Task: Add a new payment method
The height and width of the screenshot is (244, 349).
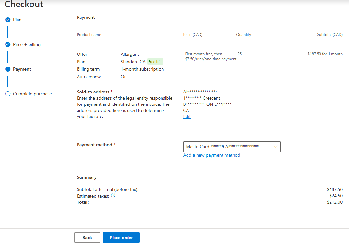Action: (x=211, y=155)
